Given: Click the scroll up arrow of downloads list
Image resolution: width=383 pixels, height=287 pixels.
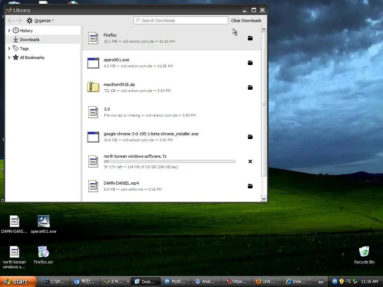Looking at the screenshot, I should pos(264,29).
